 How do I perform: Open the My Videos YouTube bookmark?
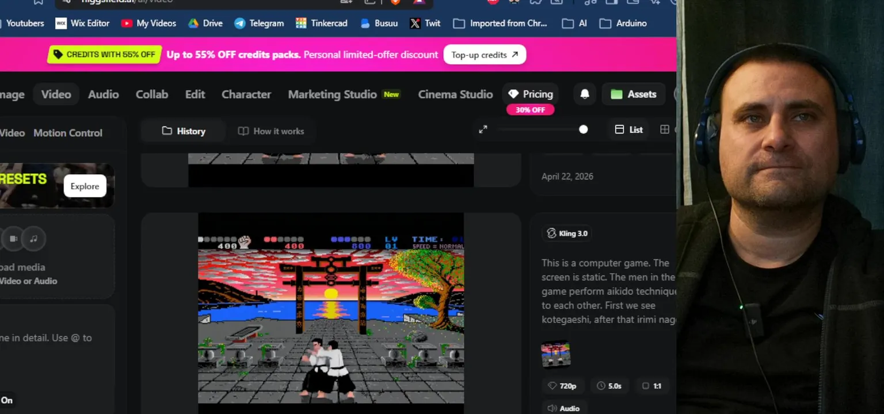tap(148, 23)
